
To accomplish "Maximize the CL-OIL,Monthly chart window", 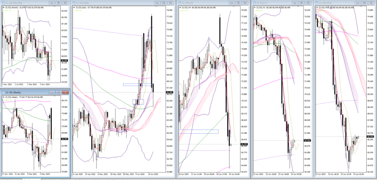I will click(x=58, y=3).
